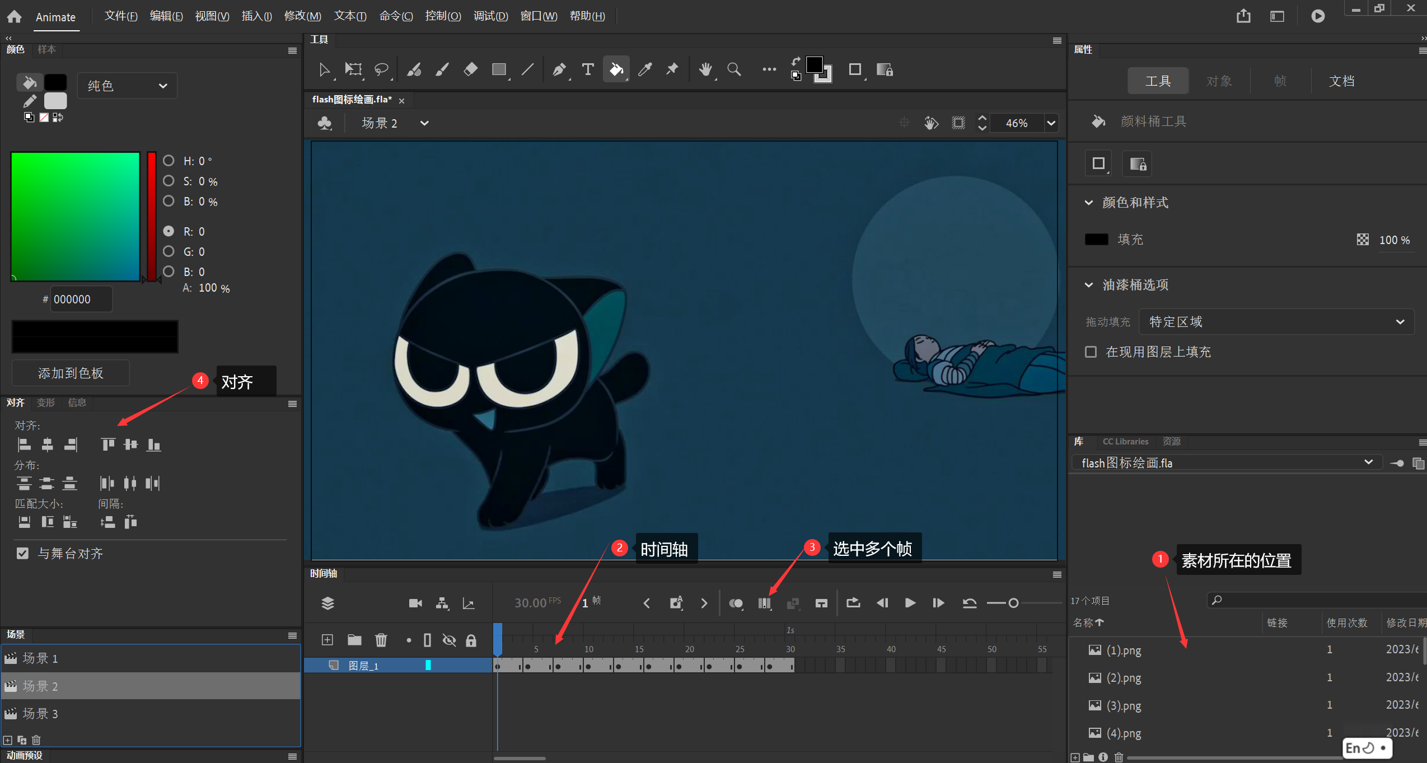Check the 与舞台对齐 checkbox
The height and width of the screenshot is (763, 1427).
pyautogui.click(x=22, y=553)
